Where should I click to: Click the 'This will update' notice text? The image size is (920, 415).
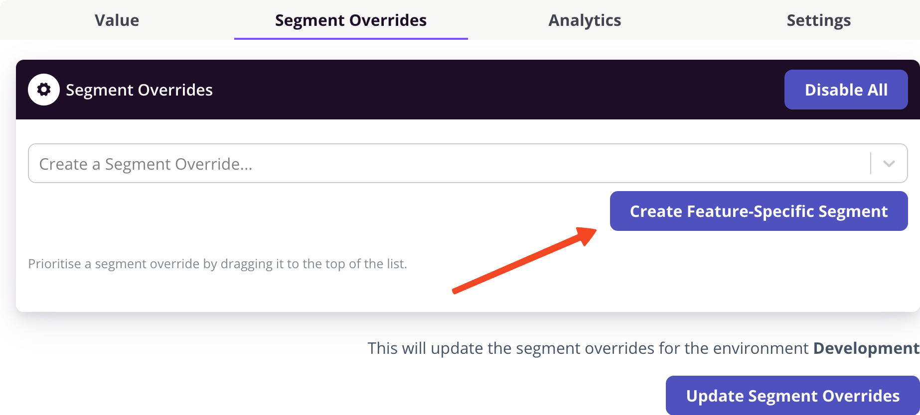pyautogui.click(x=588, y=348)
